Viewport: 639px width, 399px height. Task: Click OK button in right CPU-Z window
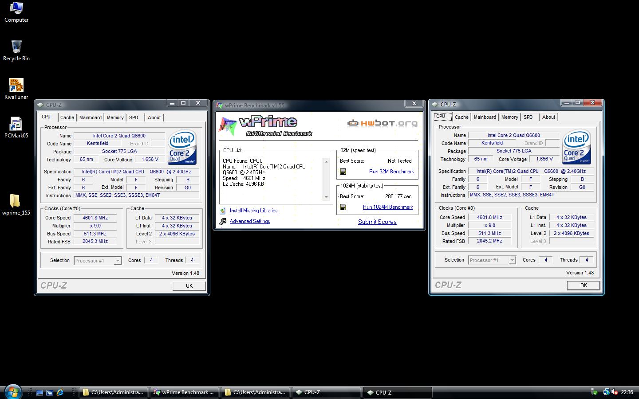pyautogui.click(x=584, y=285)
